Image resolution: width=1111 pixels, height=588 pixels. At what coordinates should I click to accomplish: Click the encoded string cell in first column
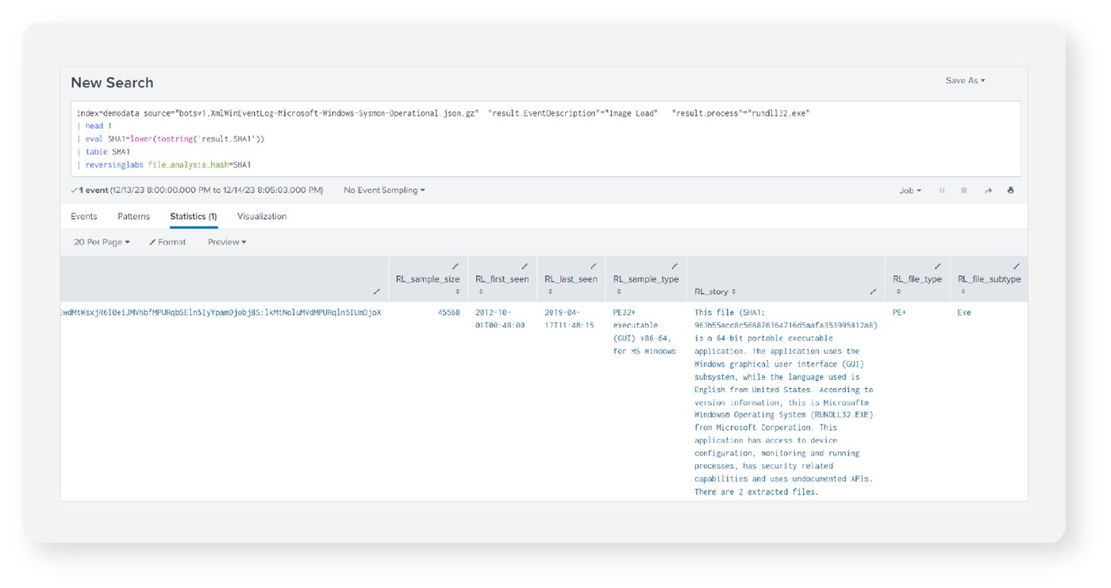(221, 313)
